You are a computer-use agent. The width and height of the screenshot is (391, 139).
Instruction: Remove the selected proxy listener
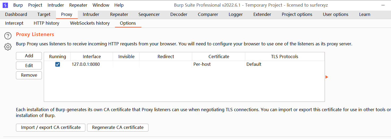point(29,75)
